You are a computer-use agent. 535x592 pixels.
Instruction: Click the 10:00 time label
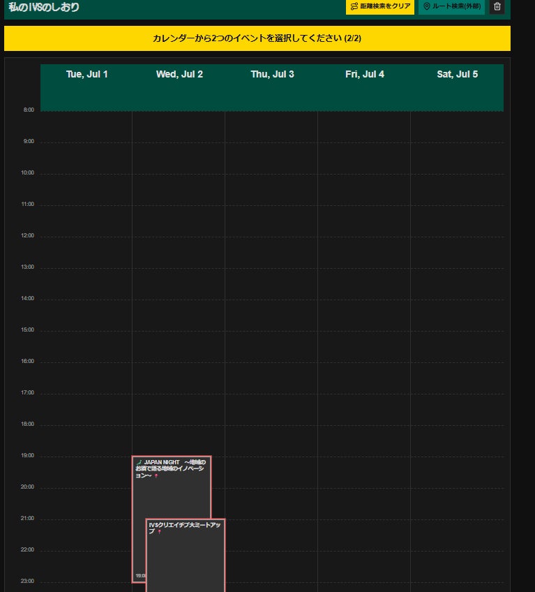[x=27, y=172]
